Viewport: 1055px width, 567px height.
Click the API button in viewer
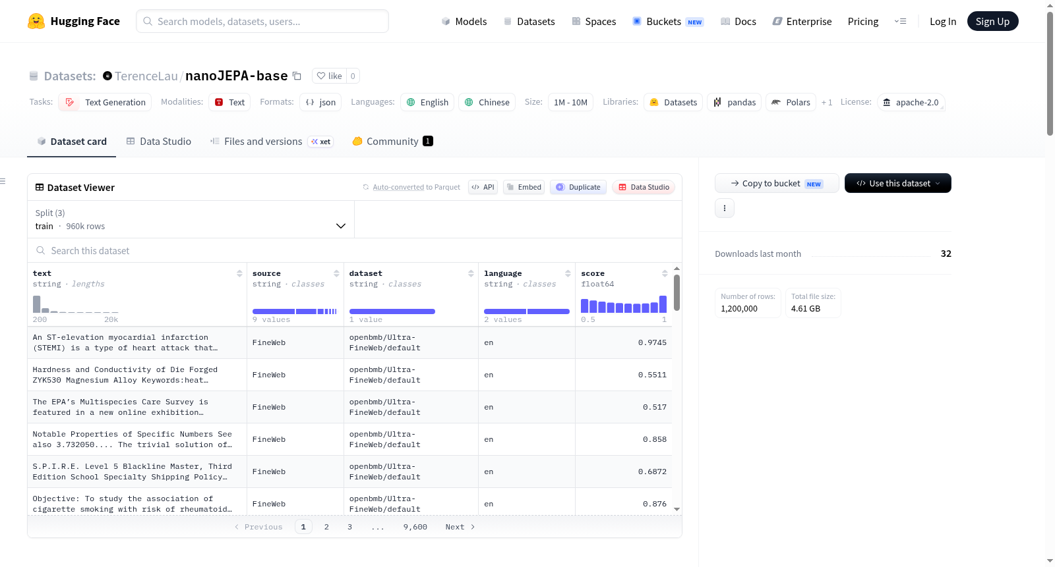(483, 187)
